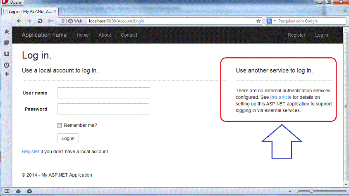Screen dimensions: 349x196
Task: Click the '© 2014 - My ASP.NET Application' footer
Action: (57, 175)
